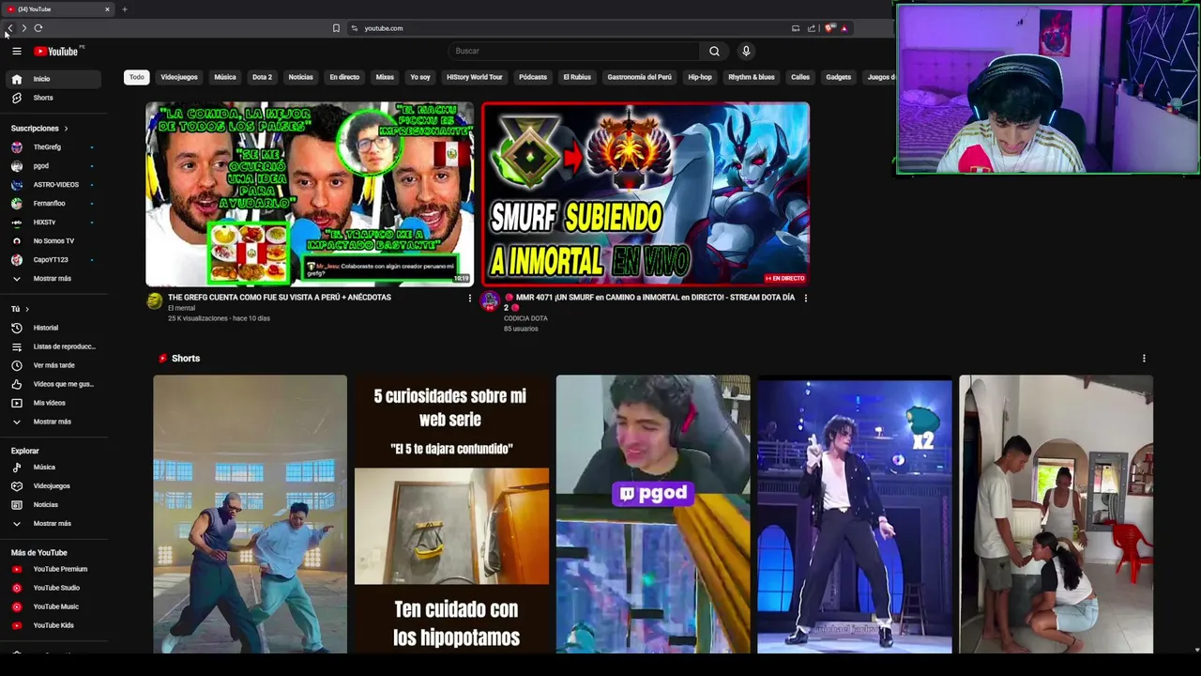Expand the Tú section chevron
The width and height of the screenshot is (1201, 676).
[26, 309]
